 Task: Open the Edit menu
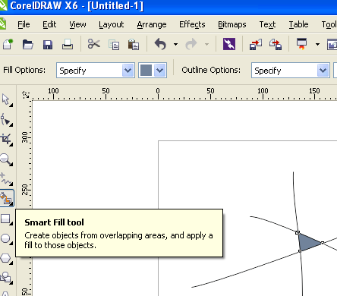(49, 24)
